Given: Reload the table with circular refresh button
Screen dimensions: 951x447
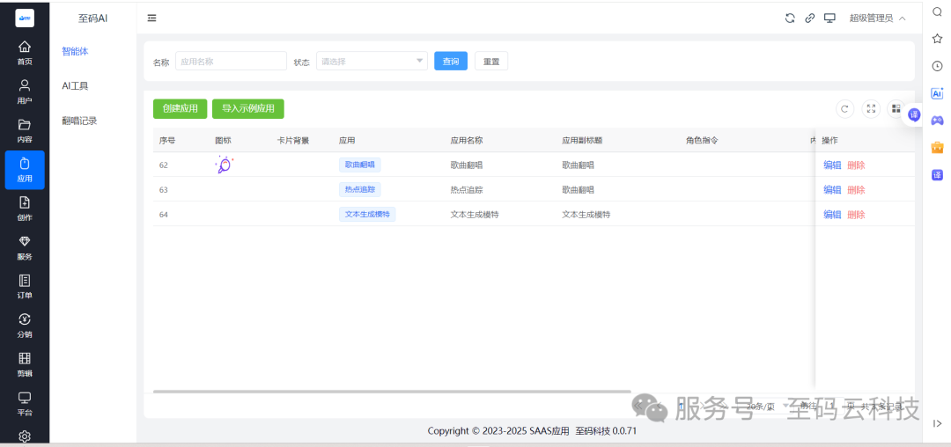Looking at the screenshot, I should click(844, 109).
